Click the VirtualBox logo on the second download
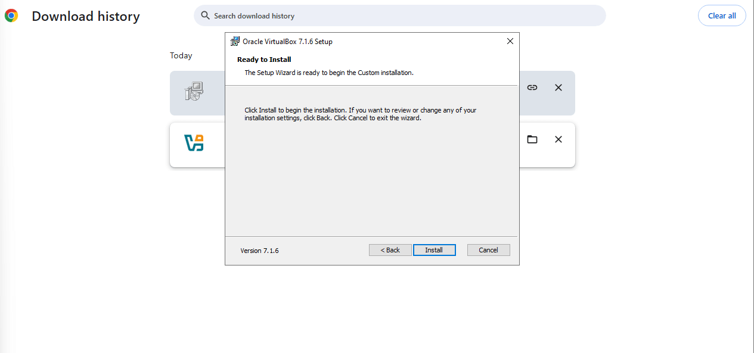Viewport: 754px width, 353px height. (194, 143)
